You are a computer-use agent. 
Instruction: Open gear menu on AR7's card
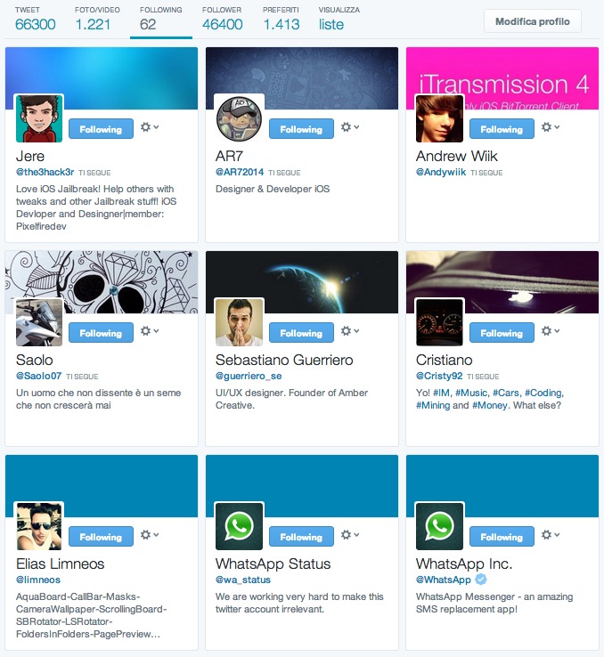[349, 127]
